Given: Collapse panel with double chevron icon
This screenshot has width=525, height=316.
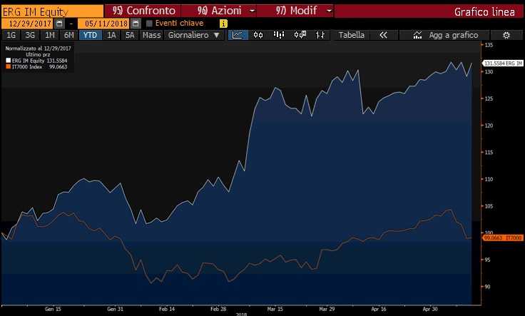Looking at the screenshot, I should [x=383, y=35].
